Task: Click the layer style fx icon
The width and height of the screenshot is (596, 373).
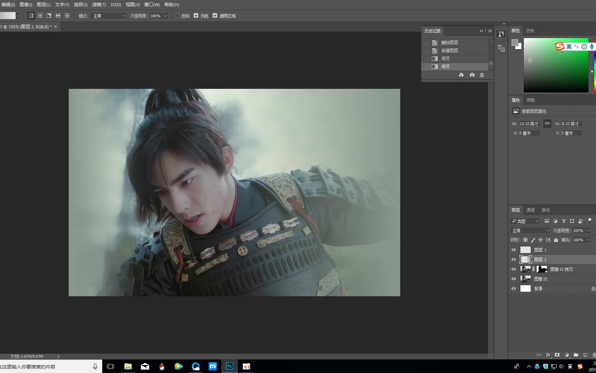Action: coord(548,355)
